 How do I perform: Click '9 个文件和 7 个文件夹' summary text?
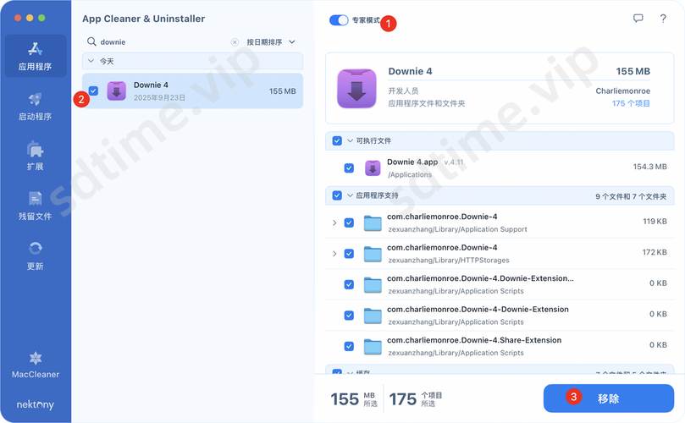point(631,196)
